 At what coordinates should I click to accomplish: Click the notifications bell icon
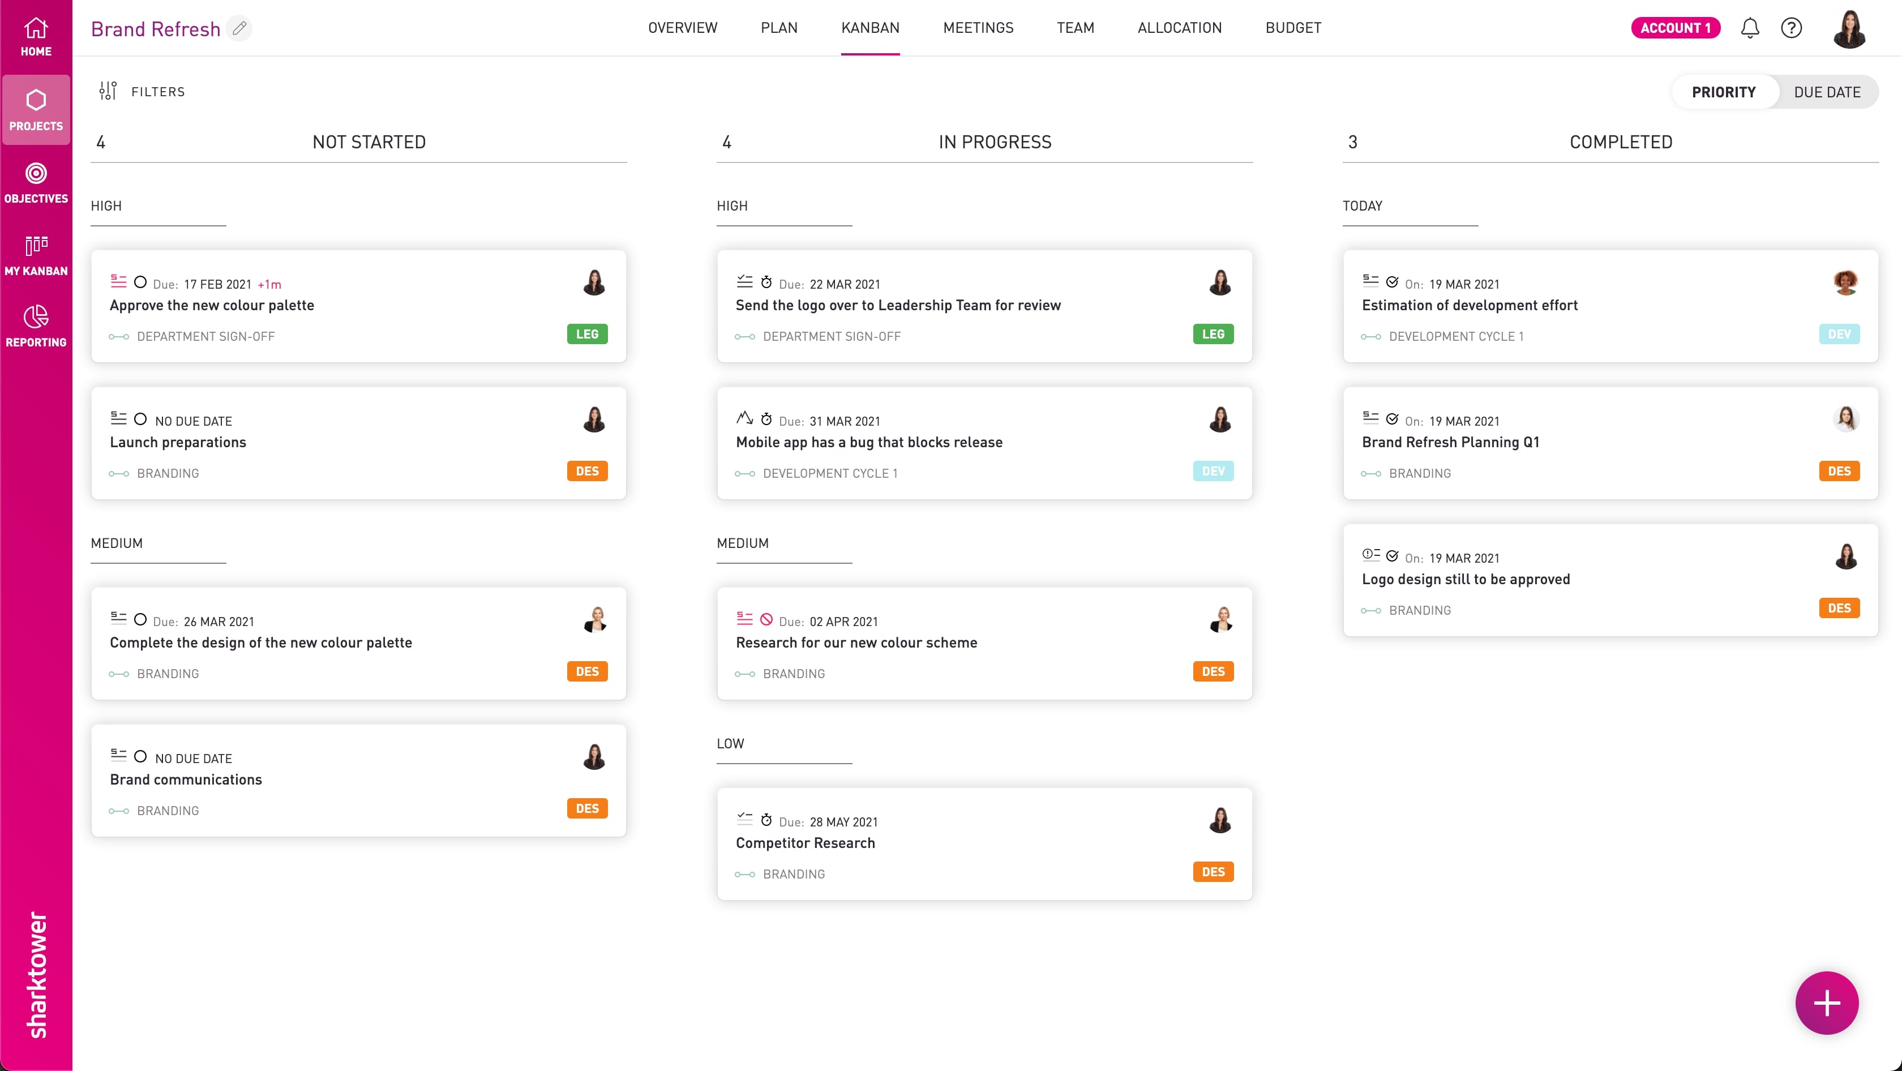coord(1749,28)
